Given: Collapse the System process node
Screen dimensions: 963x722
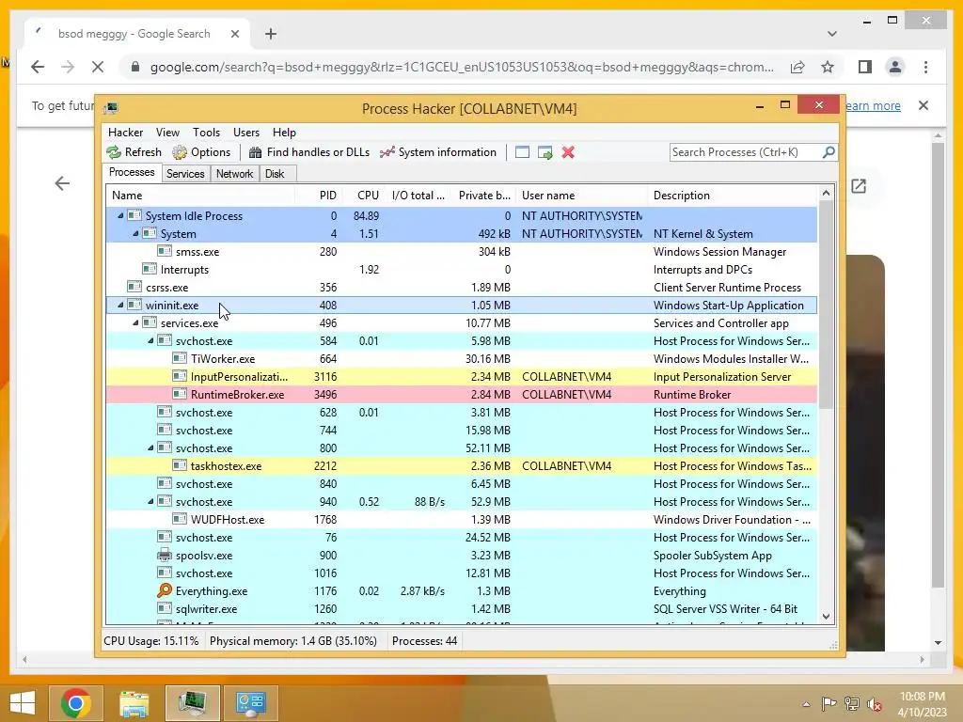Looking at the screenshot, I should (135, 233).
